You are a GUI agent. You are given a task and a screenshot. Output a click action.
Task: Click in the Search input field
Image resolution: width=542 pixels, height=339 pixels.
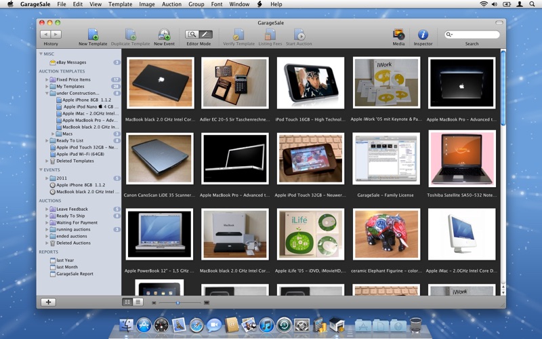click(472, 35)
